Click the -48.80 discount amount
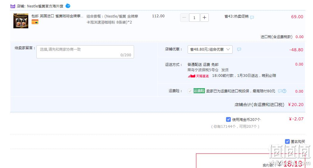313x168 pixels. [296, 50]
